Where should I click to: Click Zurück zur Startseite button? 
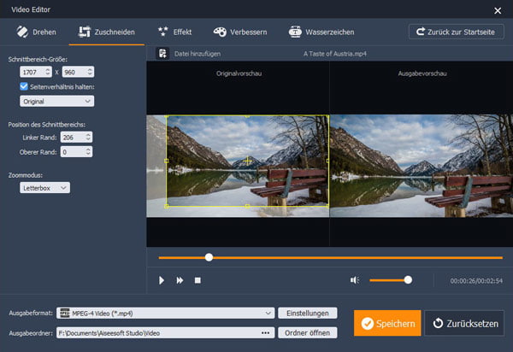pyautogui.click(x=456, y=32)
